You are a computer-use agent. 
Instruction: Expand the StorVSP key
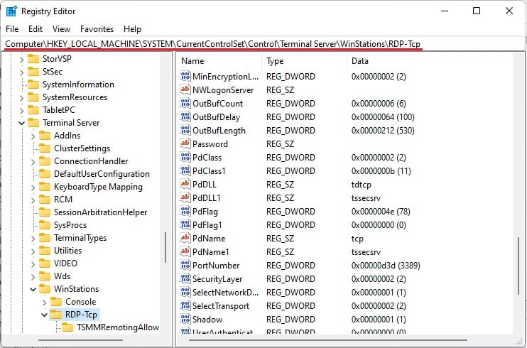21,60
